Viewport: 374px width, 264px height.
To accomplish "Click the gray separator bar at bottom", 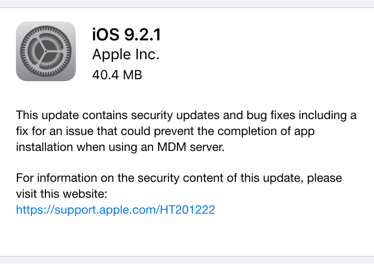I will pyautogui.click(x=187, y=260).
